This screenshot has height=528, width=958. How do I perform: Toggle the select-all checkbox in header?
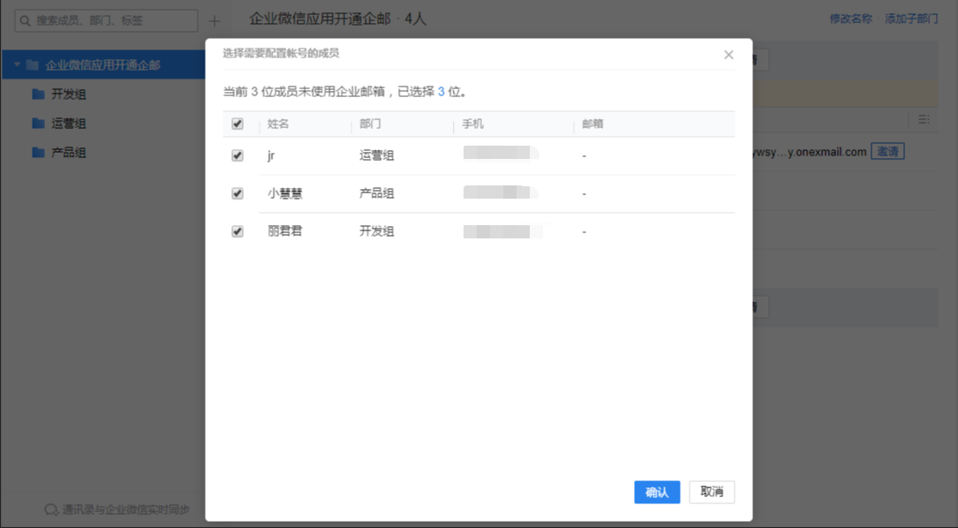pos(238,124)
